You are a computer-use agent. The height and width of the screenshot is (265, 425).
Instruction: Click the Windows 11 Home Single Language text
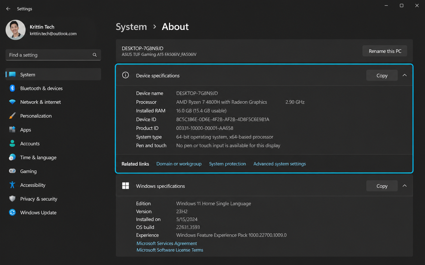pos(214,204)
